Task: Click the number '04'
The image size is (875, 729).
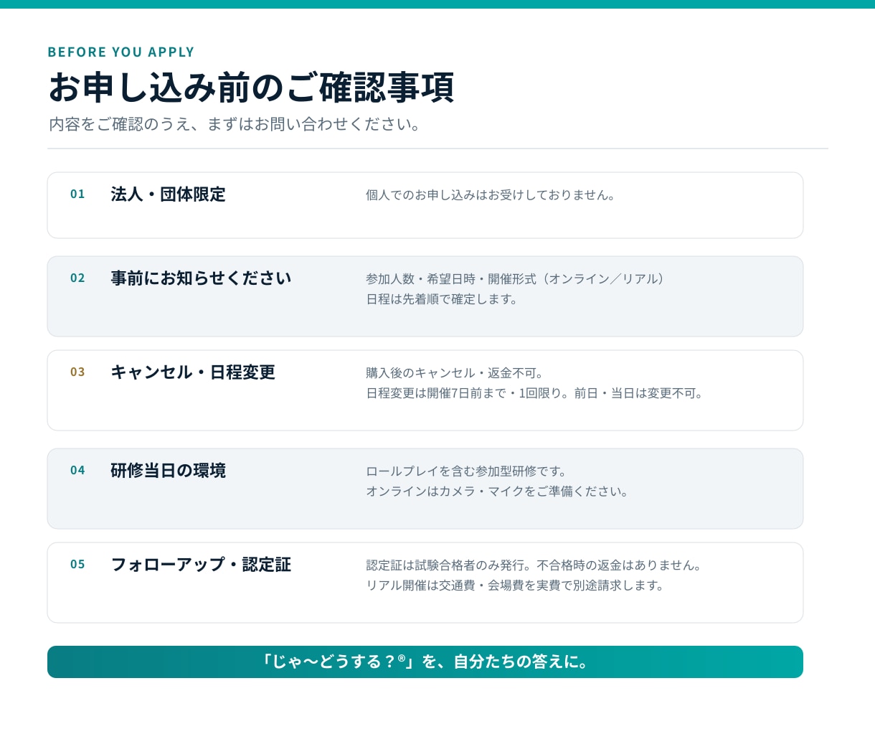Action: click(x=77, y=470)
